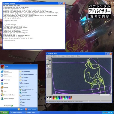Pick the Polygon tool in Paint

(x=50, y=74)
